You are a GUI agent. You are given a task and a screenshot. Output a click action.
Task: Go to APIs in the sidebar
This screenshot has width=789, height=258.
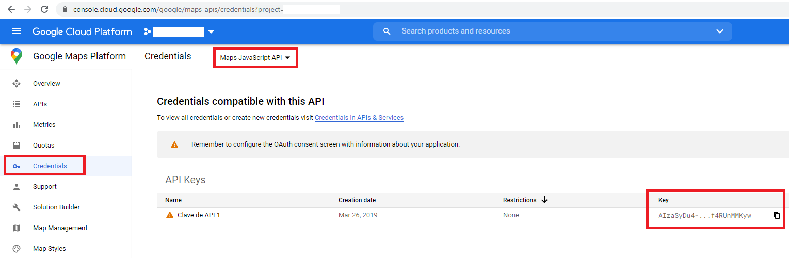tap(40, 104)
